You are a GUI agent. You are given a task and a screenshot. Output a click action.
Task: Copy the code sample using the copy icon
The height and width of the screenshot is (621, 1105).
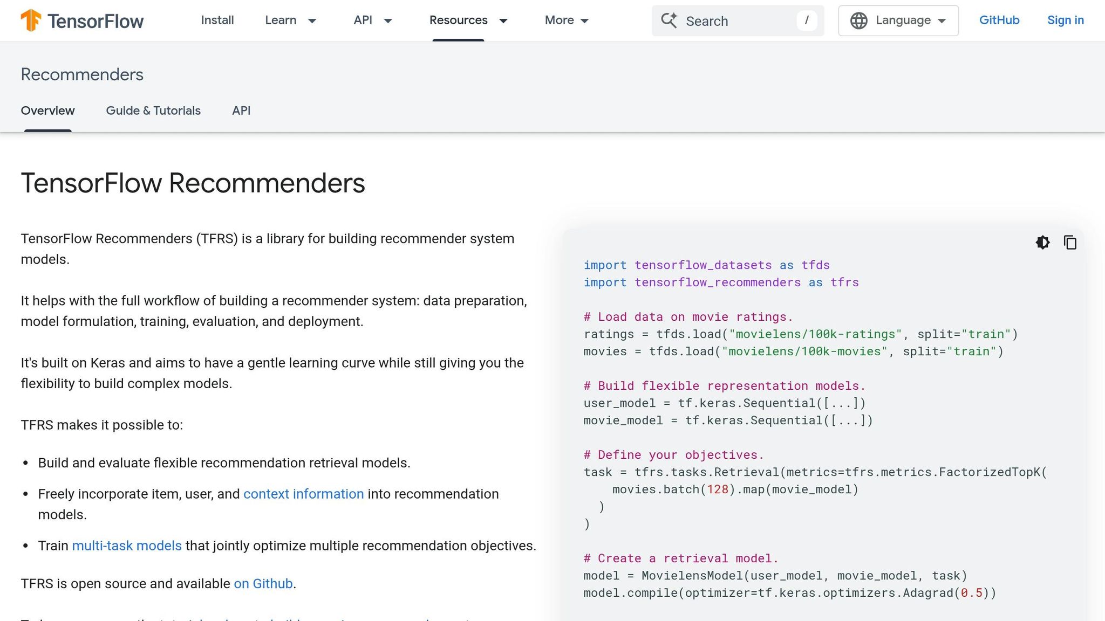point(1069,243)
